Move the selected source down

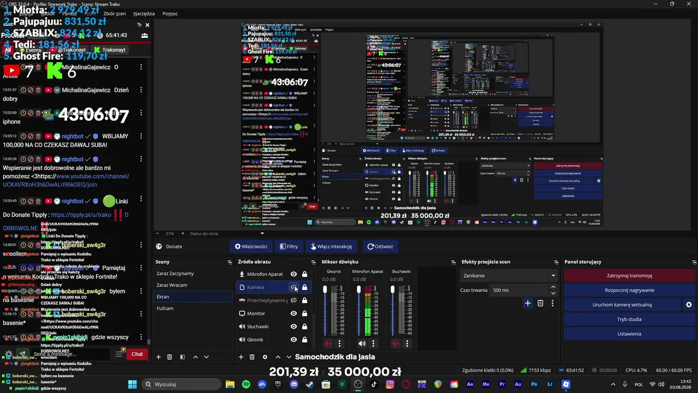pos(288,357)
